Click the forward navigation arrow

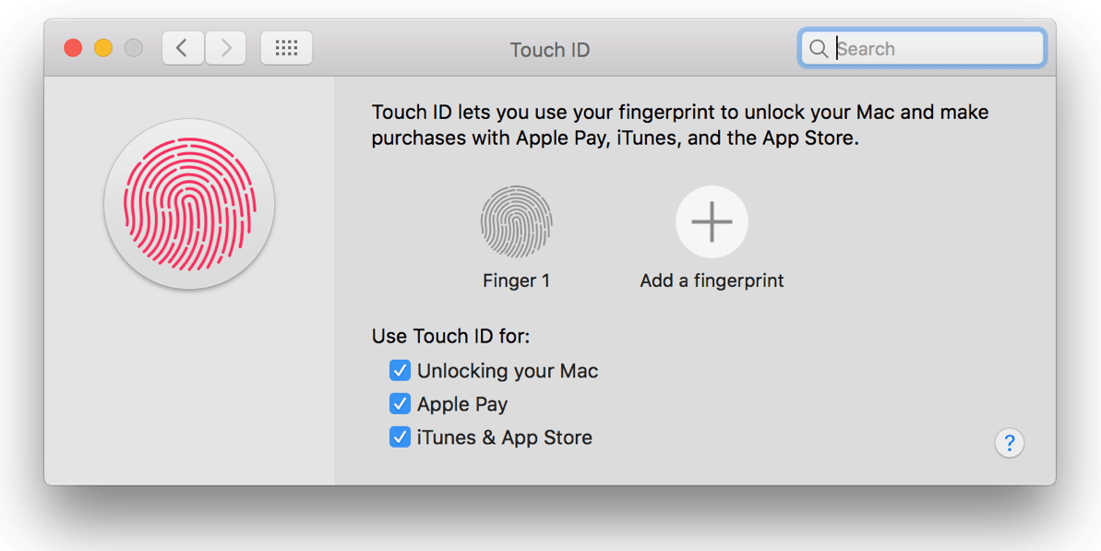pyautogui.click(x=225, y=47)
